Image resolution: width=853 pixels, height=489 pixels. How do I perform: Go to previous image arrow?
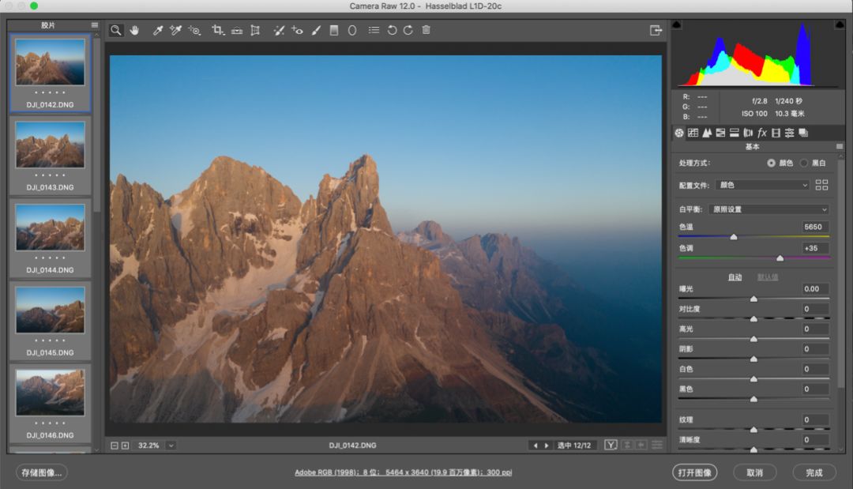[x=535, y=446]
